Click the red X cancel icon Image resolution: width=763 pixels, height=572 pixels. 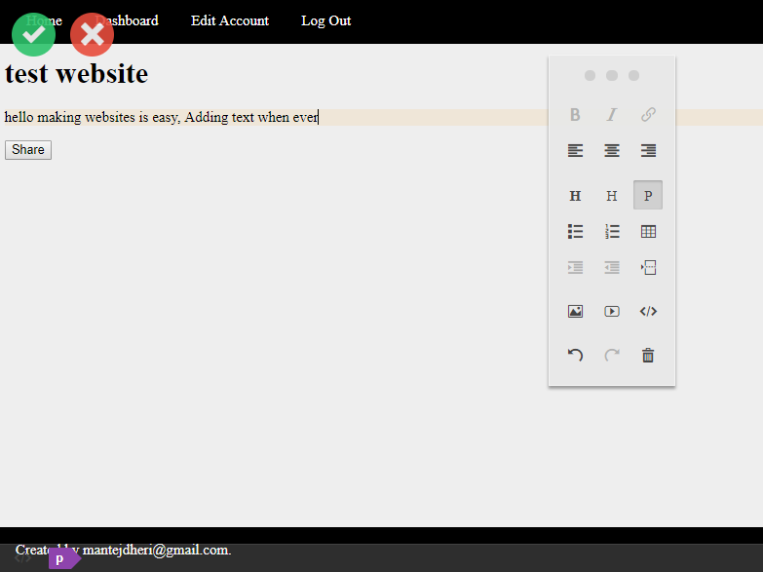tap(92, 34)
